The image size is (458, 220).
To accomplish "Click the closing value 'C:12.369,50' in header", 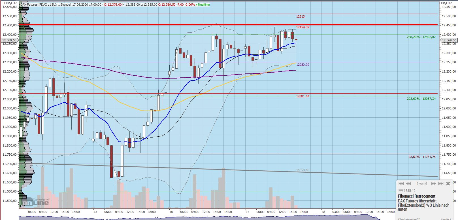I will click(x=167, y=5).
